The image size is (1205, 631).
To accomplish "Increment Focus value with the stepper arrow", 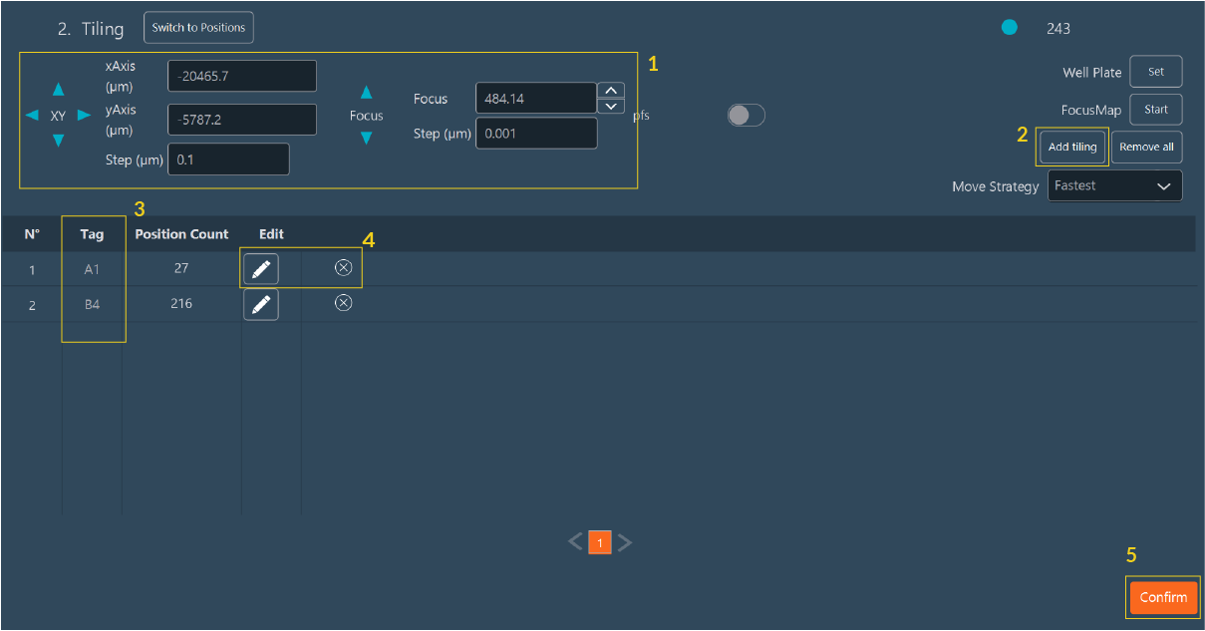I will pos(610,91).
